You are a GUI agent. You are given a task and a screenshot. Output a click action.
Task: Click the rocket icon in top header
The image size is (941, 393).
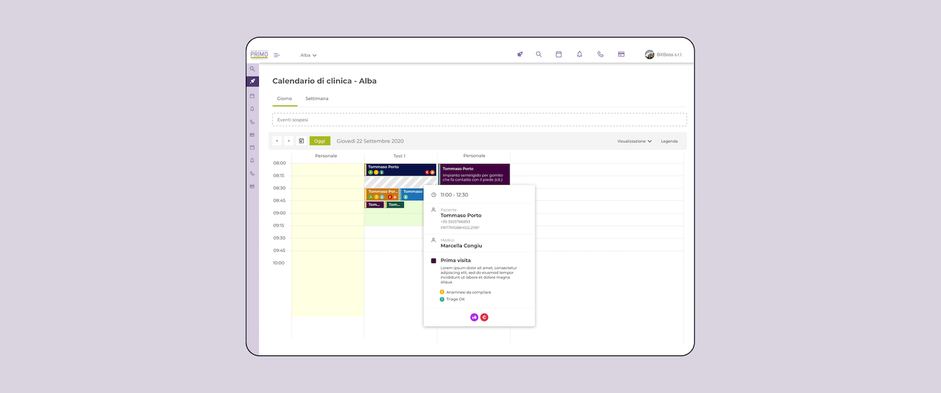520,54
